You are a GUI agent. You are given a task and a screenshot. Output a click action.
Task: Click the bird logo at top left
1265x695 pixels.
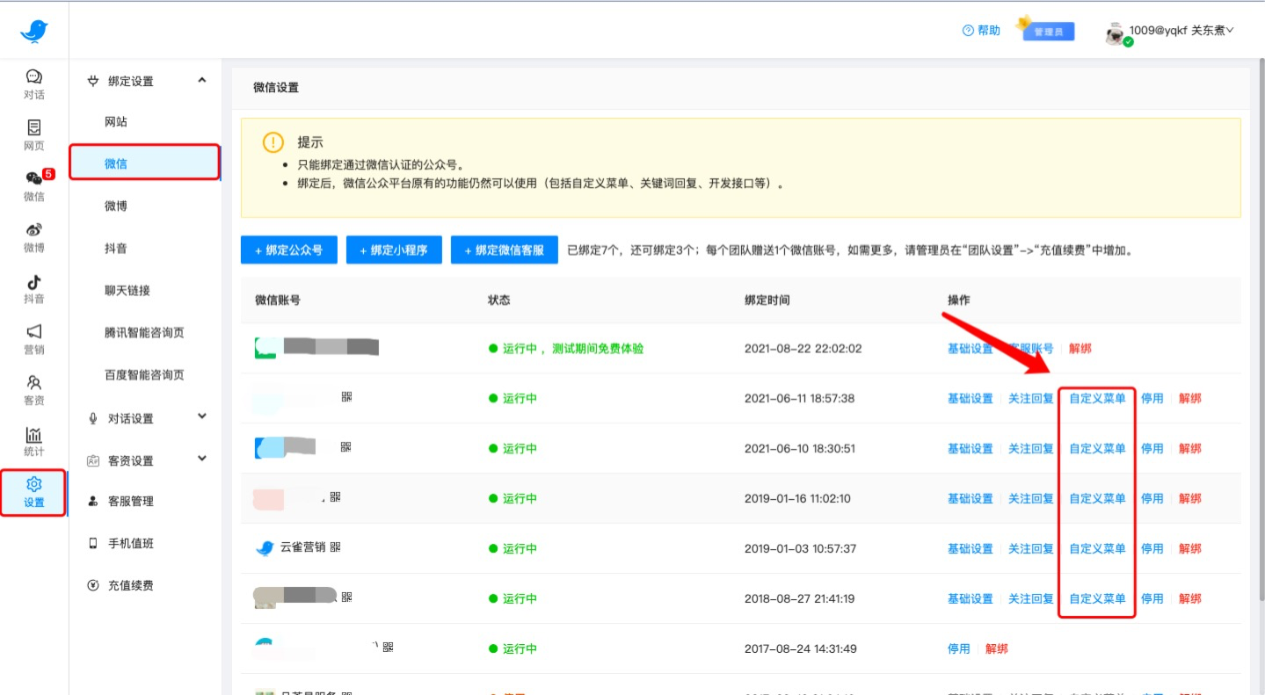33,29
